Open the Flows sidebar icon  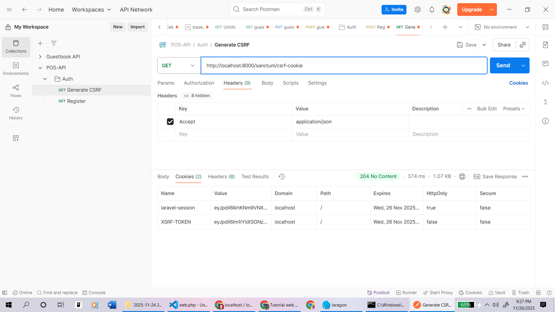click(x=16, y=91)
